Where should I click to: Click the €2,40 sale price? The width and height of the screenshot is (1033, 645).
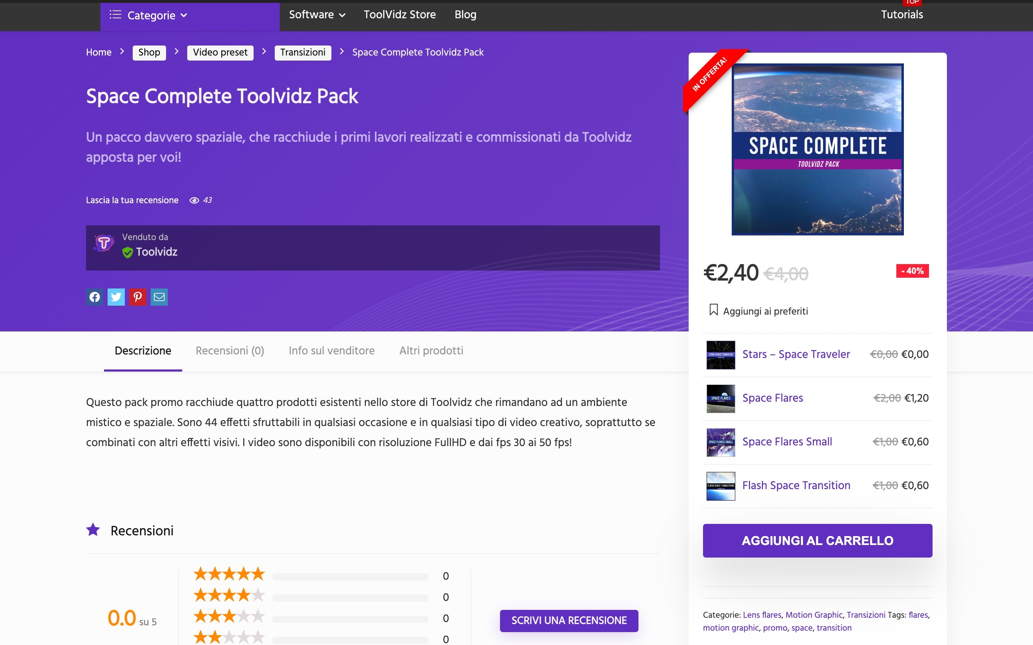[x=731, y=273]
